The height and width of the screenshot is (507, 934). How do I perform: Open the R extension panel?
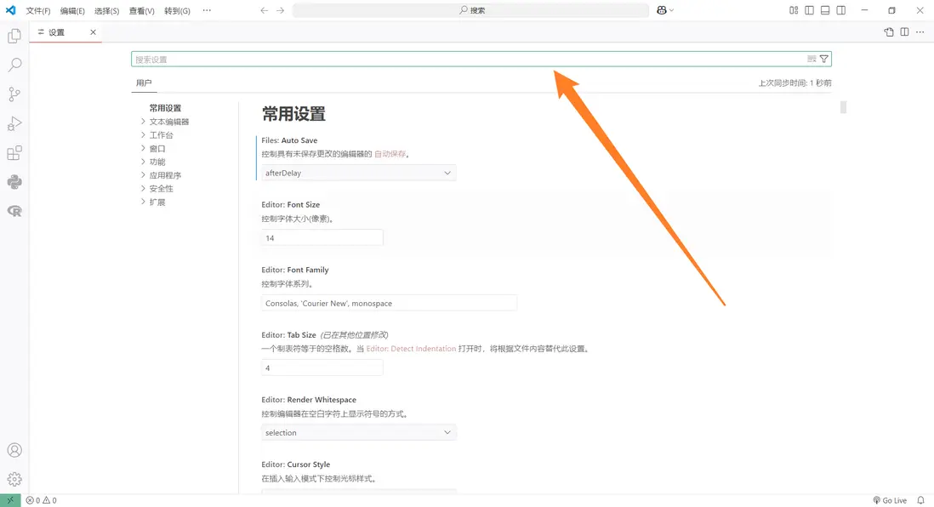pos(14,211)
